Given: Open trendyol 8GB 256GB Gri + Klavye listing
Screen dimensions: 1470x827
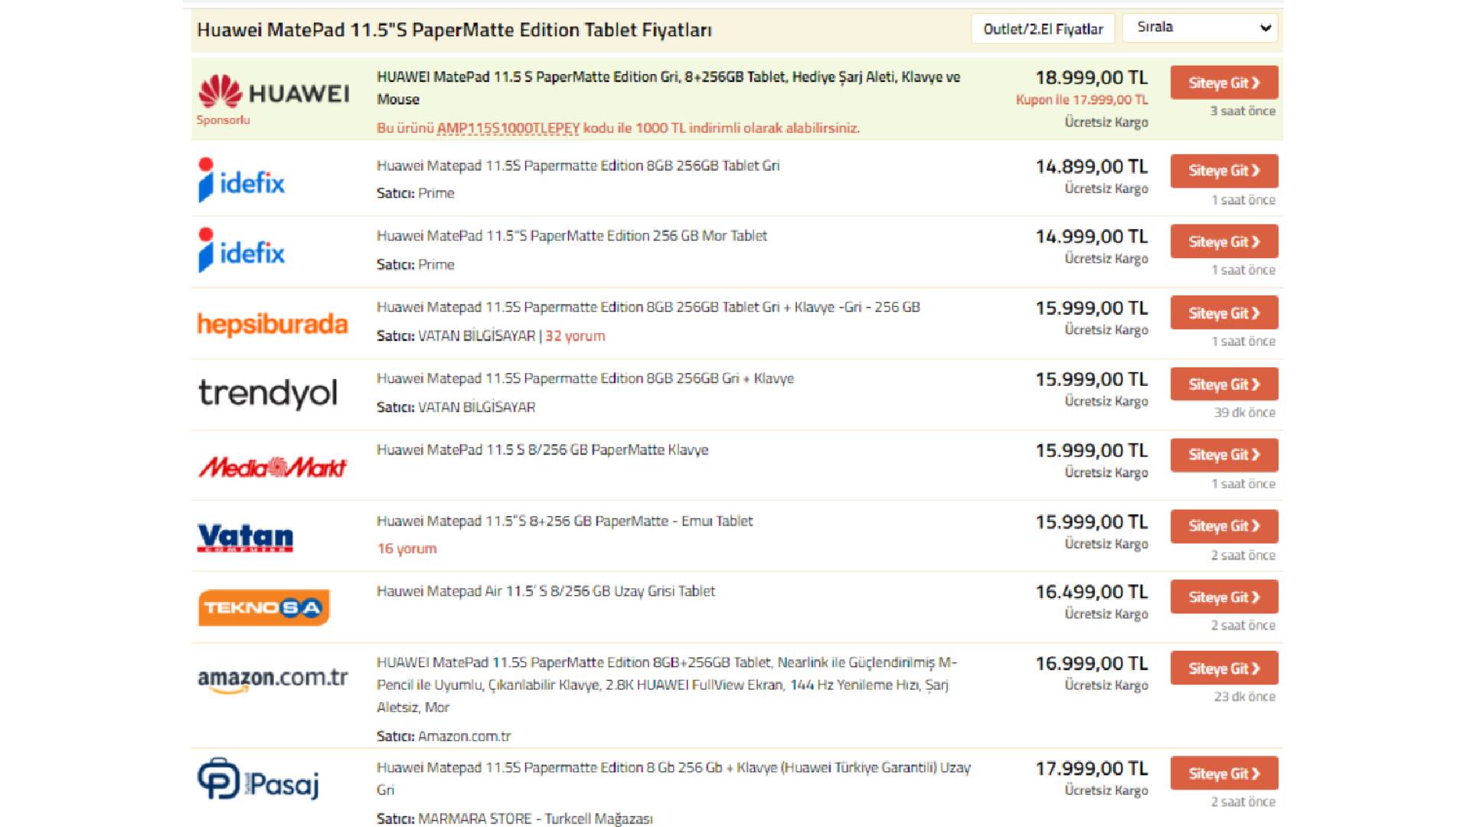Looking at the screenshot, I should click(x=585, y=378).
